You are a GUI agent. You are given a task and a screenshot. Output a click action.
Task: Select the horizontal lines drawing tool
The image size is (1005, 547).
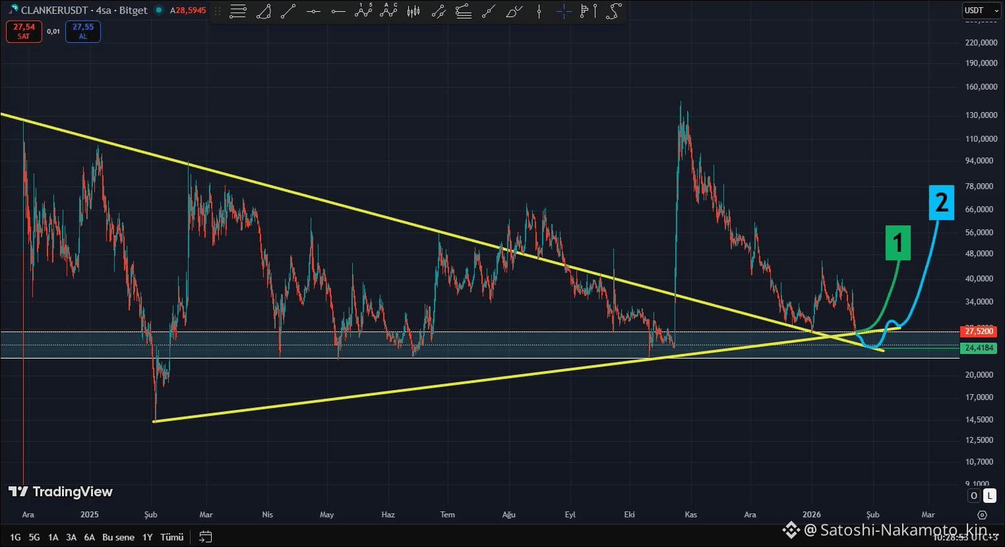pos(238,11)
